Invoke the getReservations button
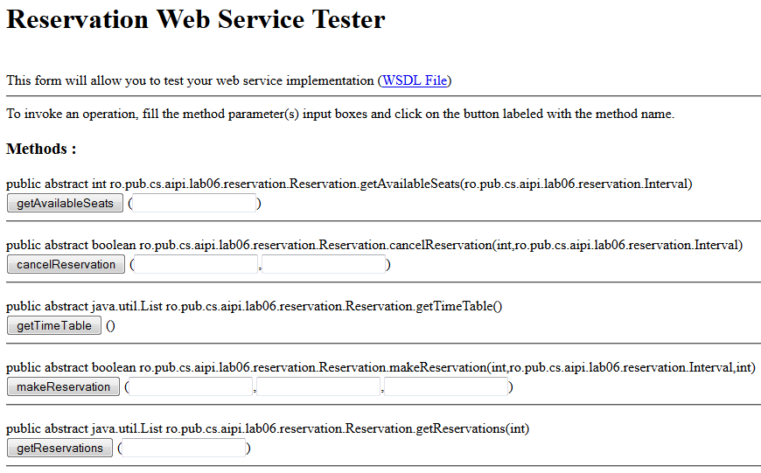Image resolution: width=761 pixels, height=473 pixels. 59,448
